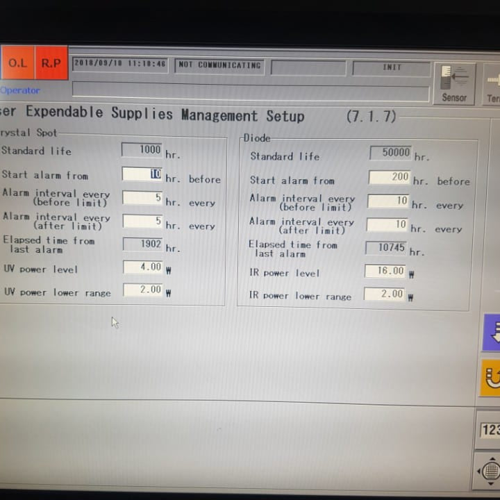
Task: Click Diode elapsed time 10745 field
Action: pyautogui.click(x=386, y=248)
